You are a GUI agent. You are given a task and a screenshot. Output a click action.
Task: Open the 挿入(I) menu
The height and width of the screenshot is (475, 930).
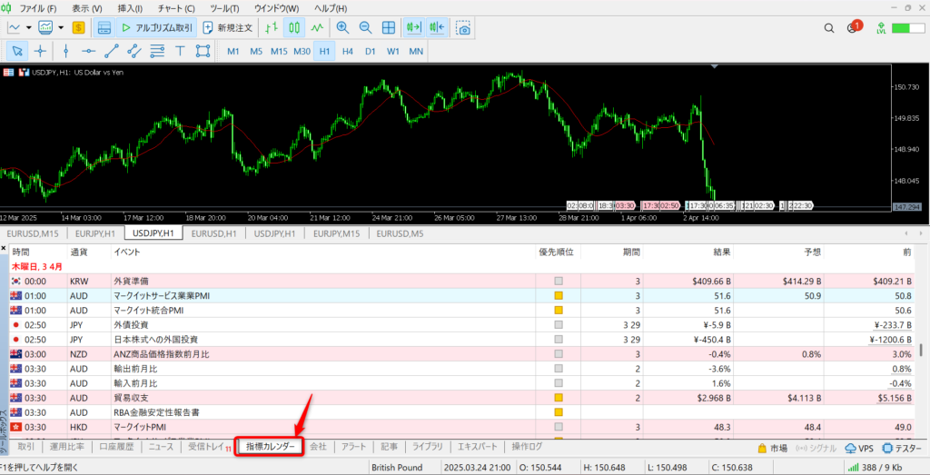click(131, 9)
